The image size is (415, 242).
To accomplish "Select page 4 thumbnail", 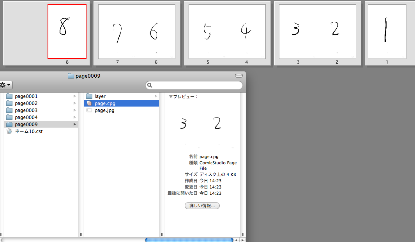I will (246, 32).
